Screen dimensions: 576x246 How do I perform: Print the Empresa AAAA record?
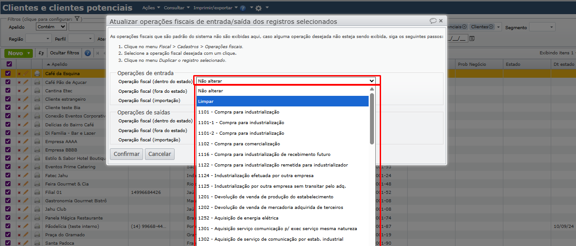click(x=37, y=142)
